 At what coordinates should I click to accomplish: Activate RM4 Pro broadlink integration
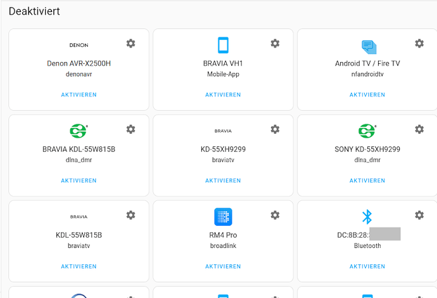pyautogui.click(x=223, y=266)
